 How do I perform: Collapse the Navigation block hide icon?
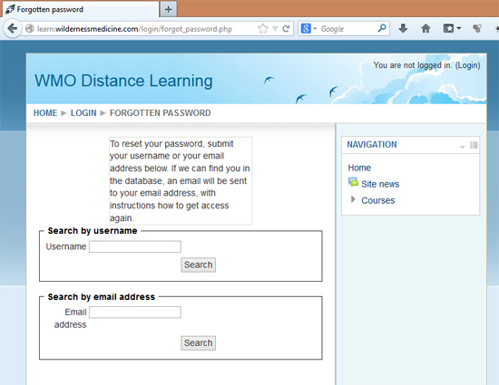[462, 146]
